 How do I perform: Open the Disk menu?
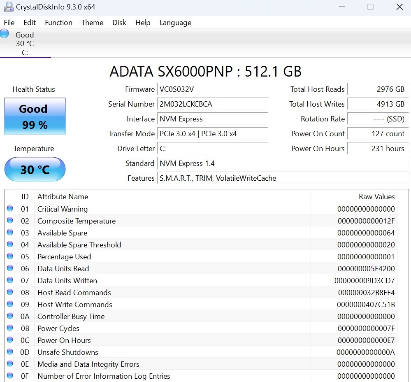119,23
